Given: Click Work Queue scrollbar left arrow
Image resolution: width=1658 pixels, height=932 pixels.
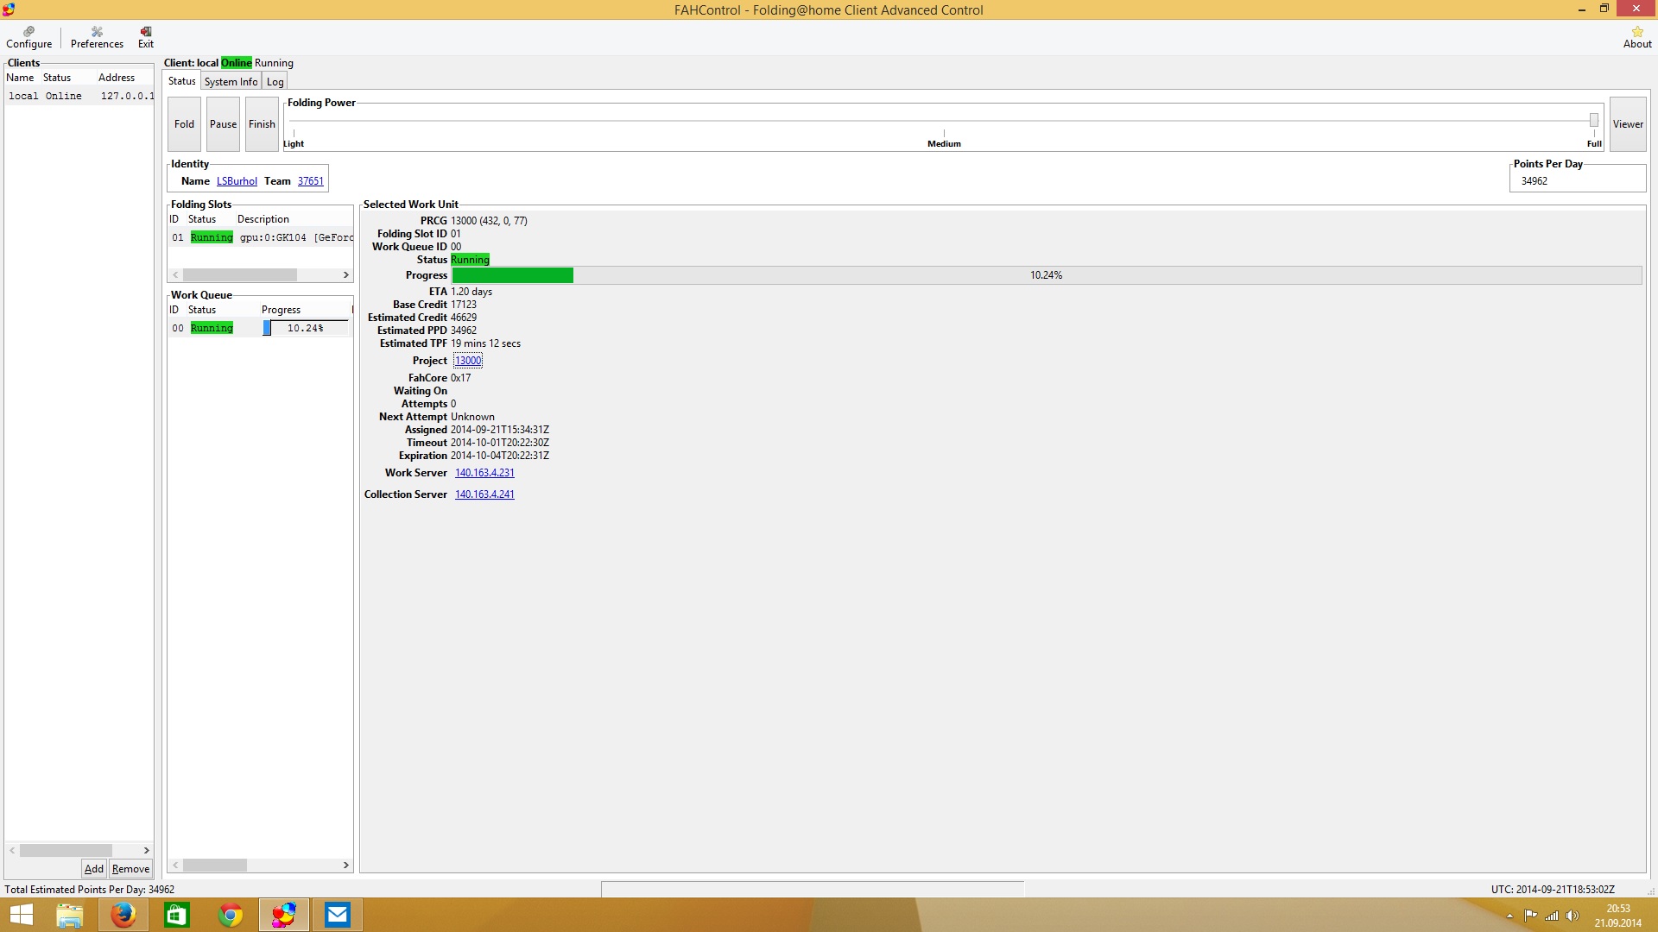Looking at the screenshot, I should point(175,865).
